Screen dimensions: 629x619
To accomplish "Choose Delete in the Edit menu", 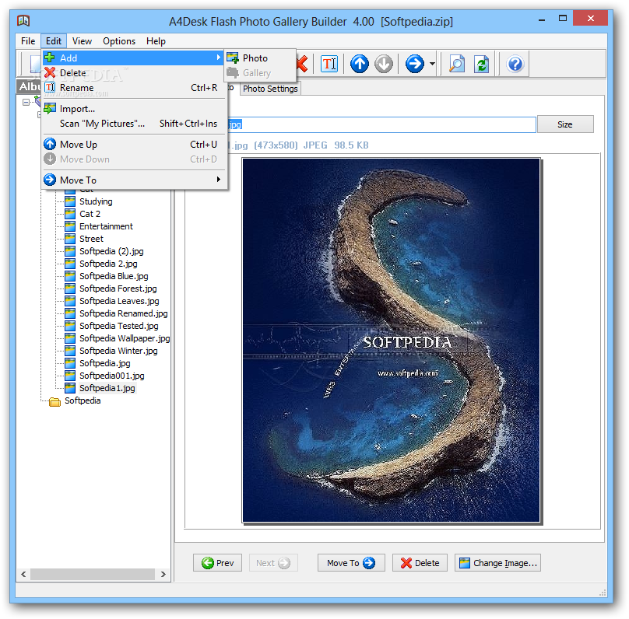I will [134, 73].
